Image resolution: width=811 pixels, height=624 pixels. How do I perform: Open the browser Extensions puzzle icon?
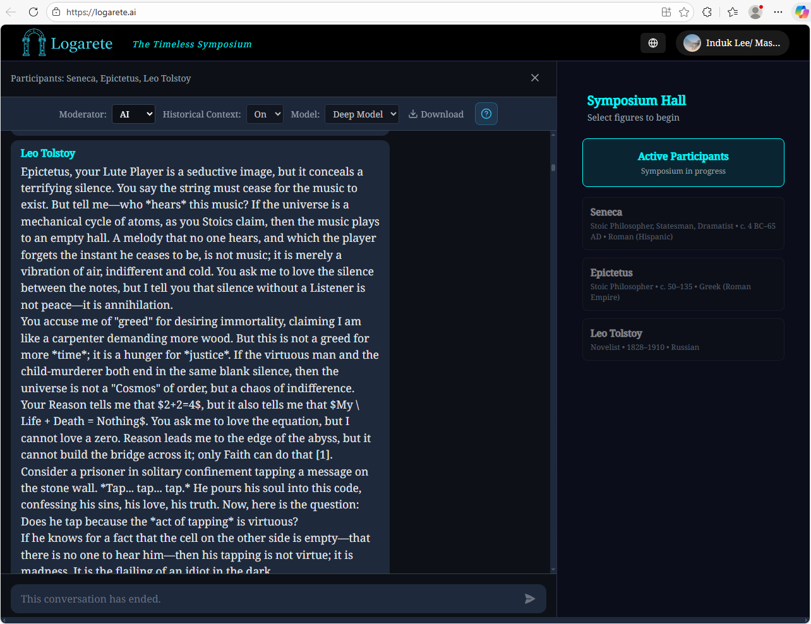point(707,11)
